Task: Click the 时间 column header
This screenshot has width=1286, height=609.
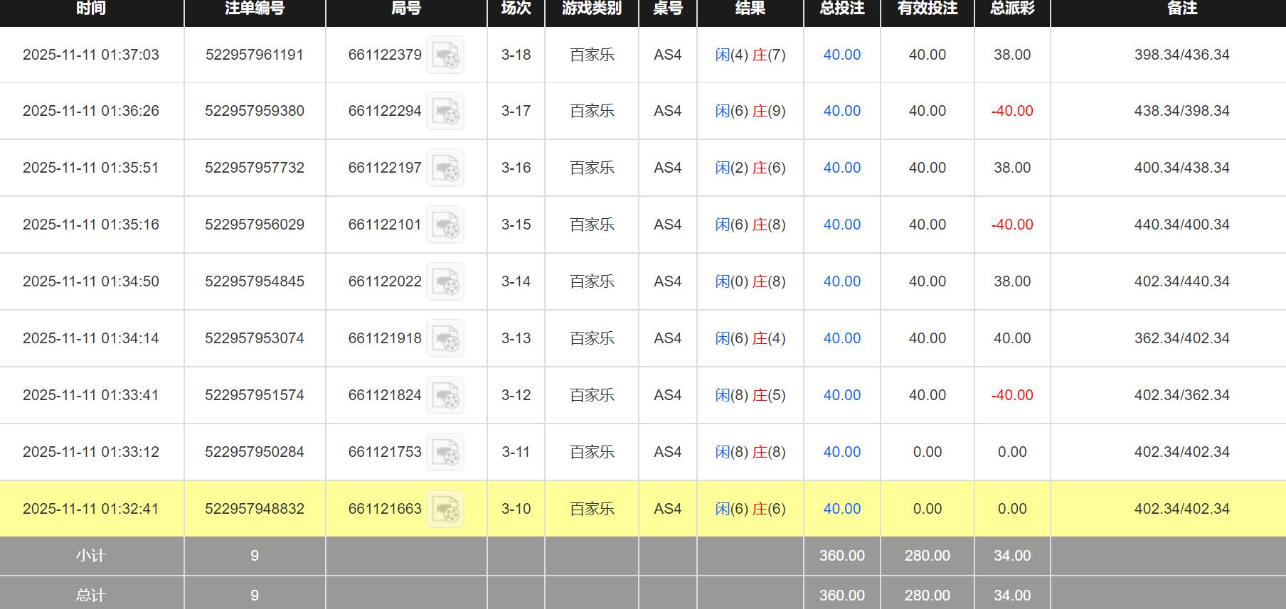Action: click(91, 9)
